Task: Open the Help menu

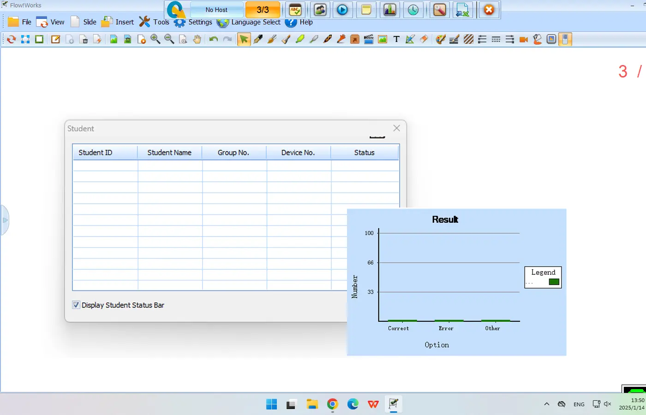Action: point(299,22)
